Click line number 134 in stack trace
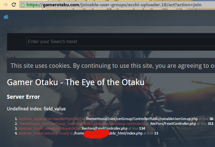The height and width of the screenshot is (147, 215). click(142, 128)
